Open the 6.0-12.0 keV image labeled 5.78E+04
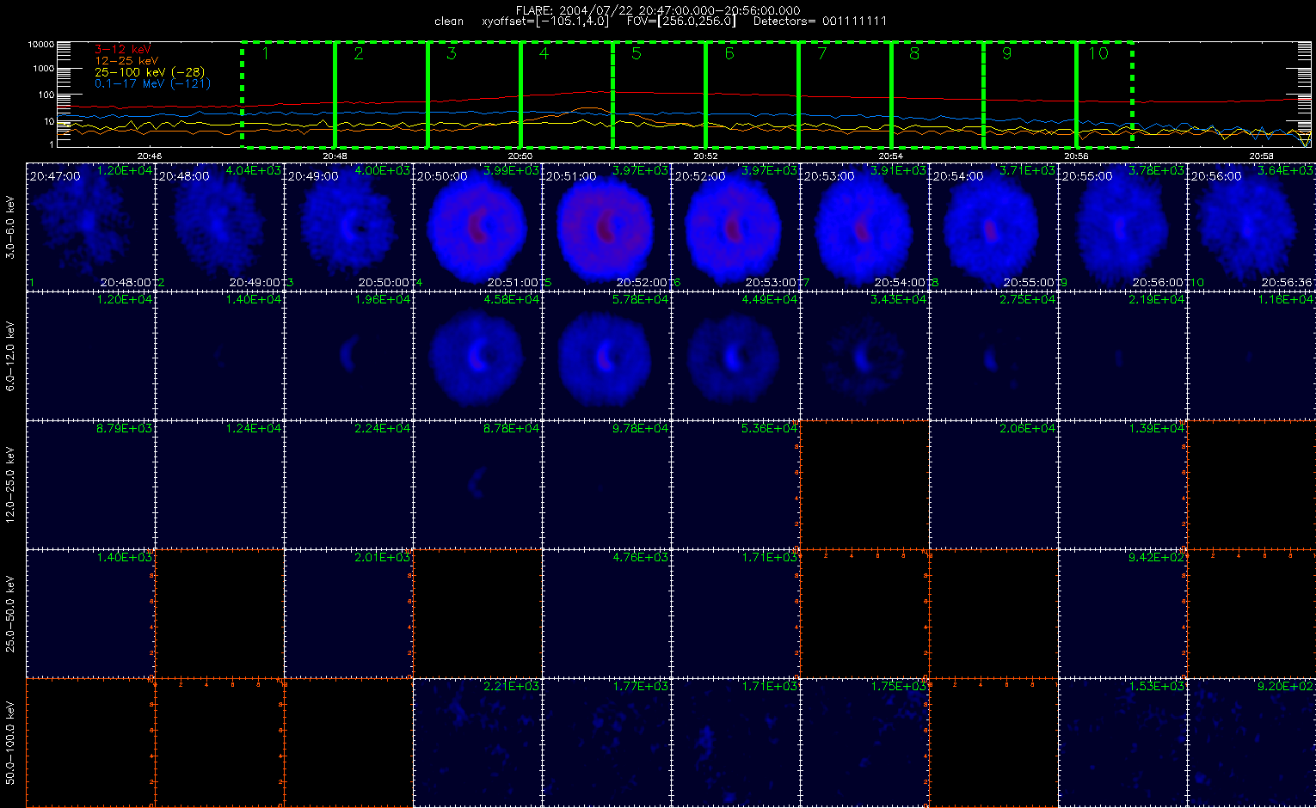 tap(607, 355)
